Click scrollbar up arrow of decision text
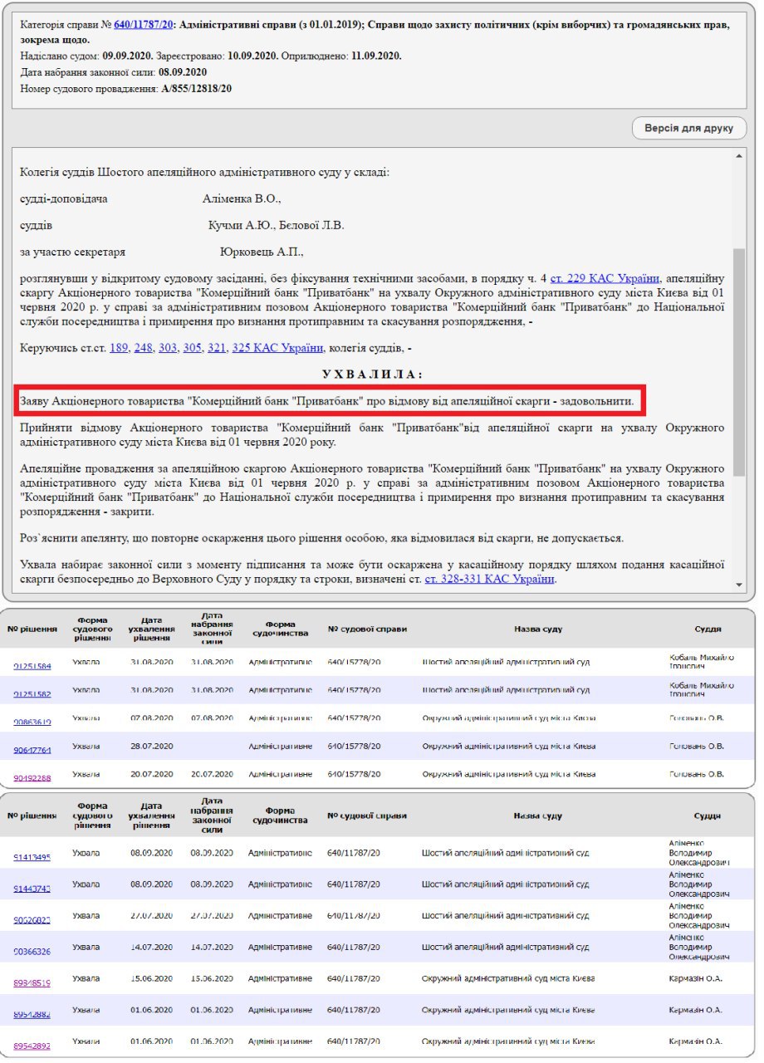Screen dimensions: 764x1063 pyautogui.click(x=739, y=157)
